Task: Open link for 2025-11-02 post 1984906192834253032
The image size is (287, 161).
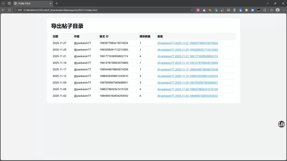Action: coord(187,96)
